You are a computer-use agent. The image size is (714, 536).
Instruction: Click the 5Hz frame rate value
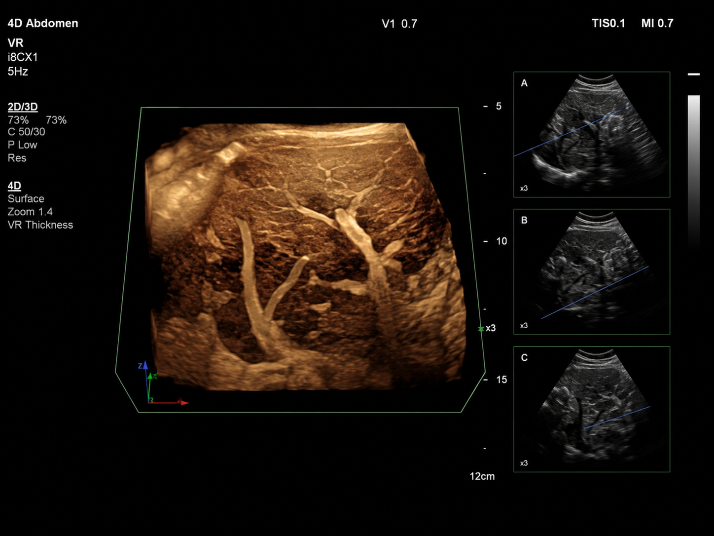click(x=18, y=72)
